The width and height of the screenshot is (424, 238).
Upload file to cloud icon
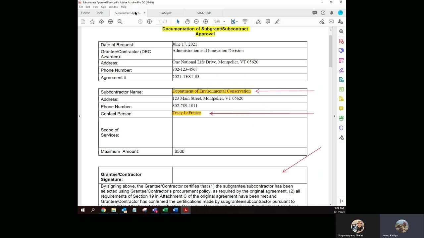(101, 21)
